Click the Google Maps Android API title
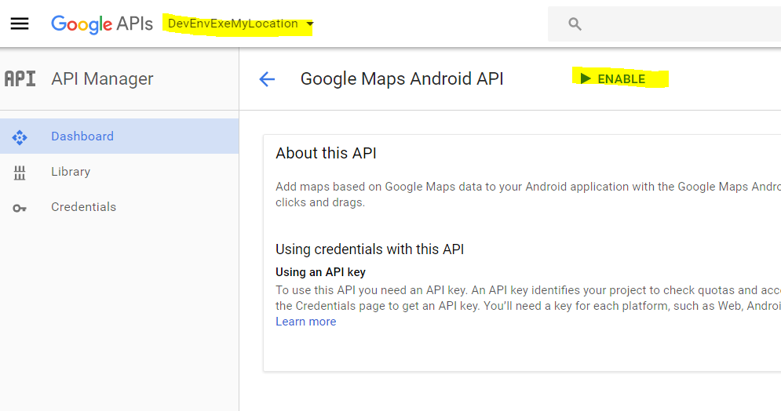 click(402, 78)
